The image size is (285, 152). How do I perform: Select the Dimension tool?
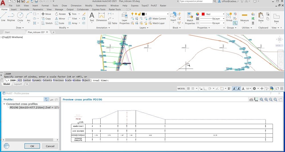pyautogui.click(x=101, y=17)
